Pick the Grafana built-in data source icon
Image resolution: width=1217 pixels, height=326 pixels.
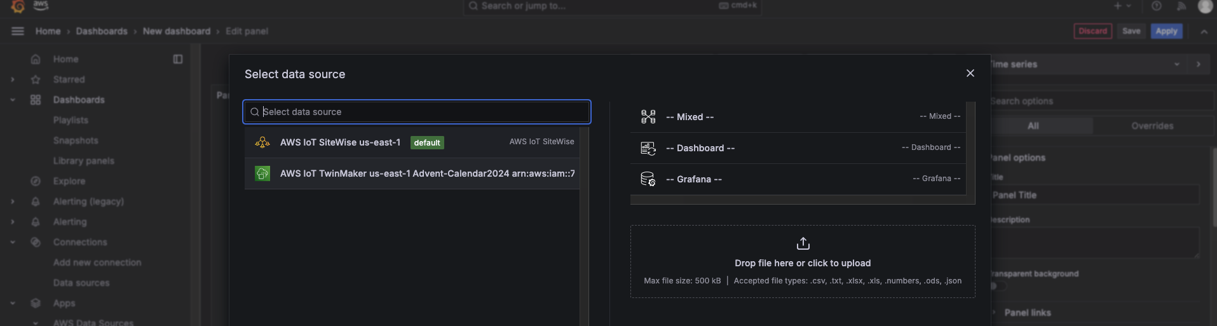[x=648, y=179]
